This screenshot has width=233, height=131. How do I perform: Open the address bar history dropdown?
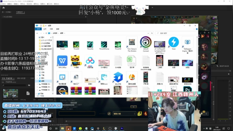(148, 33)
